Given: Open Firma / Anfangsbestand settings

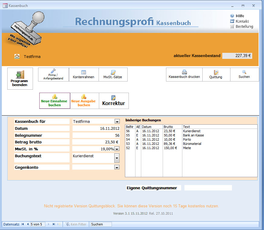Looking at the screenshot, I should [x=53, y=75].
